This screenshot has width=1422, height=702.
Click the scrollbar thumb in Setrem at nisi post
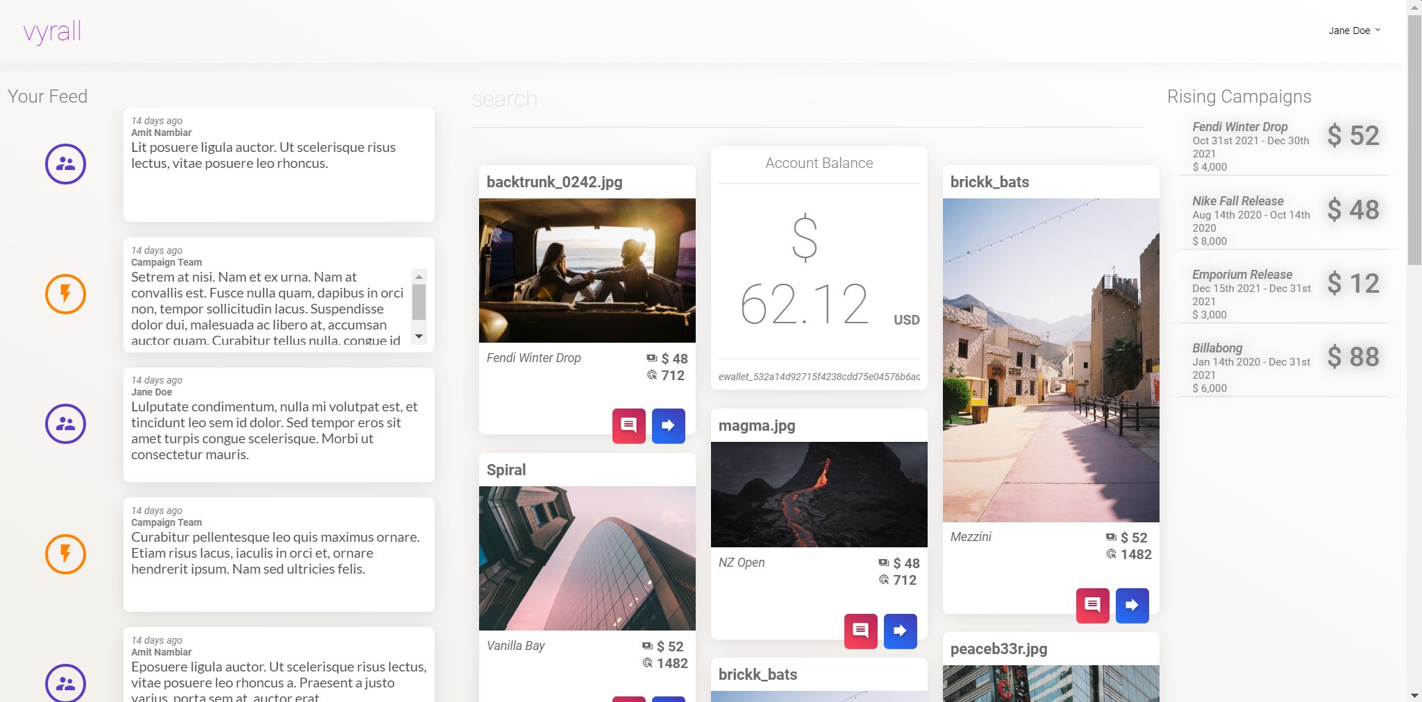click(x=419, y=302)
